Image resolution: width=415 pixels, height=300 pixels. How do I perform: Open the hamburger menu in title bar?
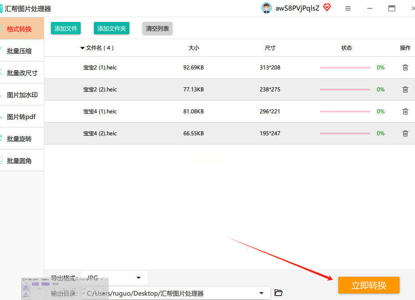tap(348, 8)
